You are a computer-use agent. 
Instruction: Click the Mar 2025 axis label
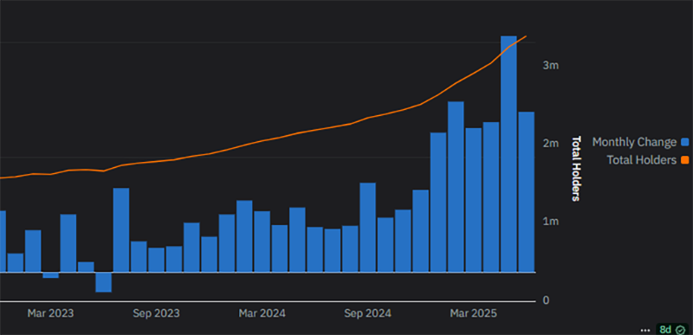tap(473, 313)
